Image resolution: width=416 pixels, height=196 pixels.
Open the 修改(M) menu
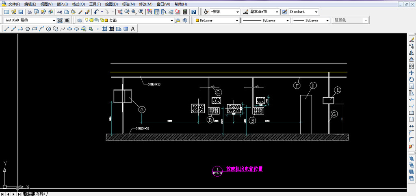point(146,4)
